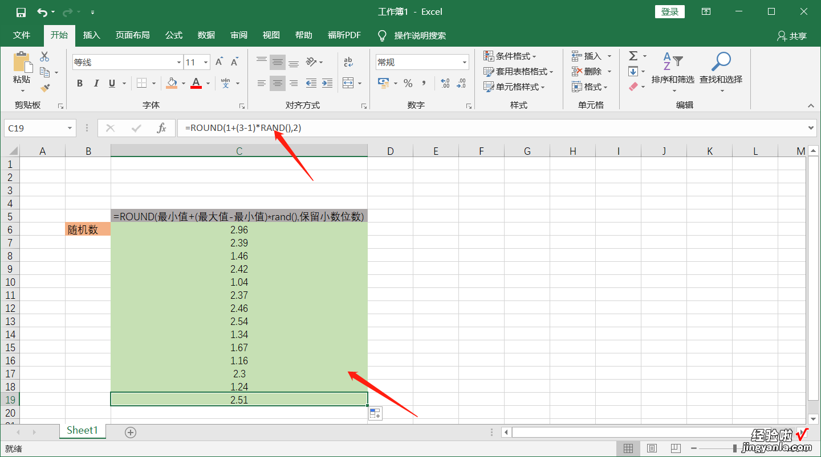Click the zoom slider in status bar
This screenshot has width=821, height=457.
tap(735, 448)
